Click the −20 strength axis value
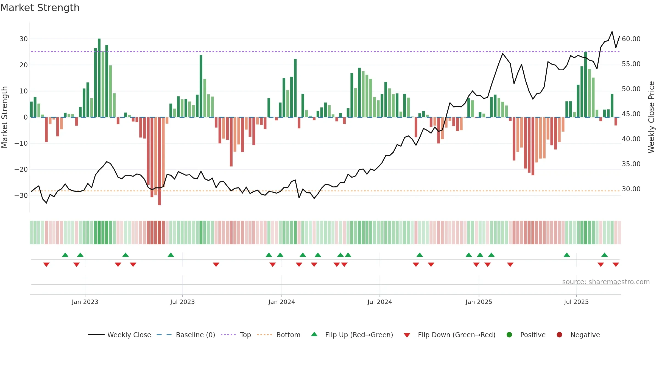Viewport: 659px width, 371px height. point(21,170)
